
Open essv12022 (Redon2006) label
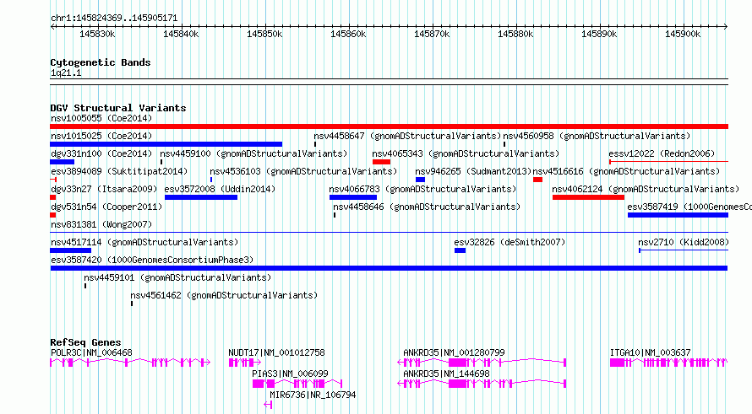click(662, 153)
